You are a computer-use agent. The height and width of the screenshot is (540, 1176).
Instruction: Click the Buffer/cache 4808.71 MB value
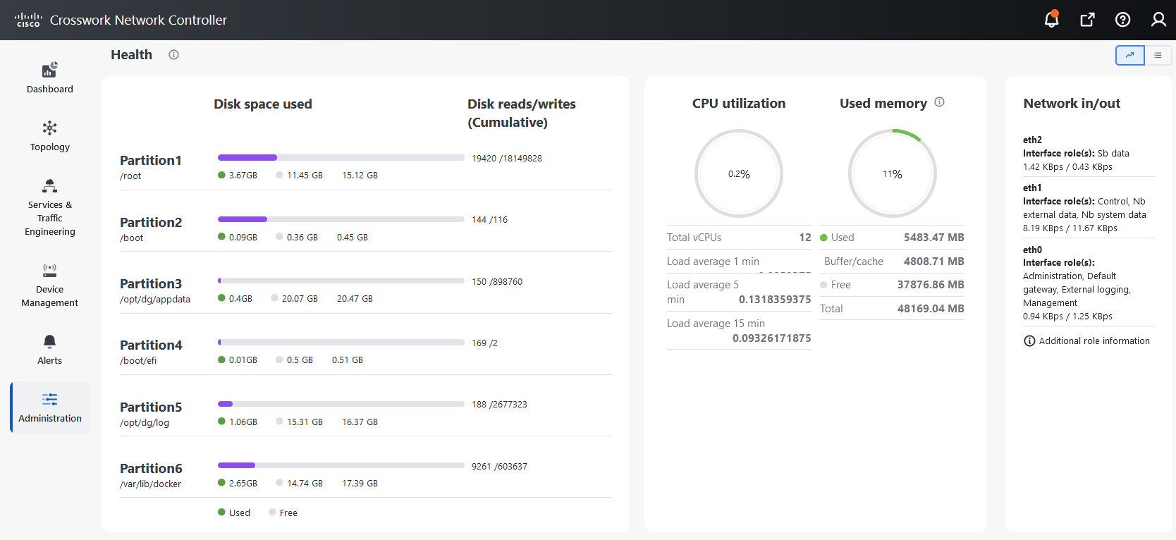tap(934, 262)
